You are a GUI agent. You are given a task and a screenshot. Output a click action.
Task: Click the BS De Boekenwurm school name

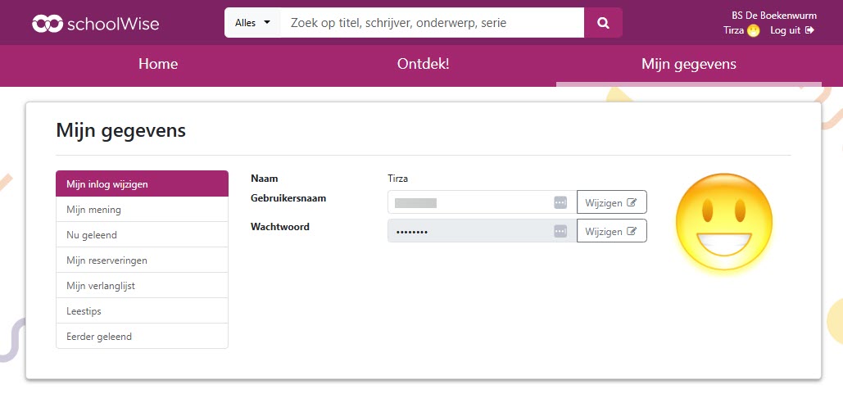point(773,16)
